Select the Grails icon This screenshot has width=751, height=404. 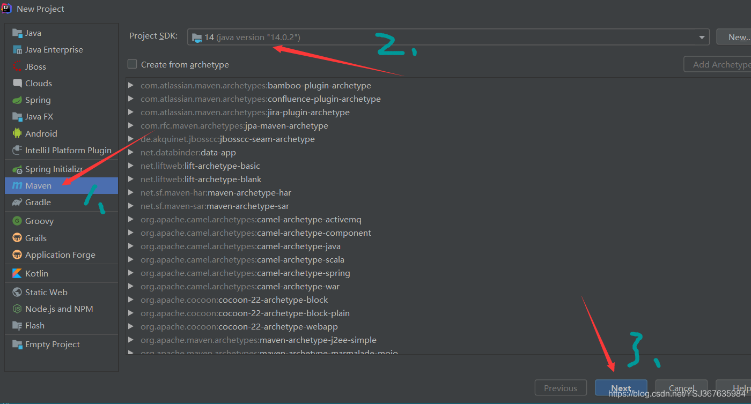click(17, 238)
